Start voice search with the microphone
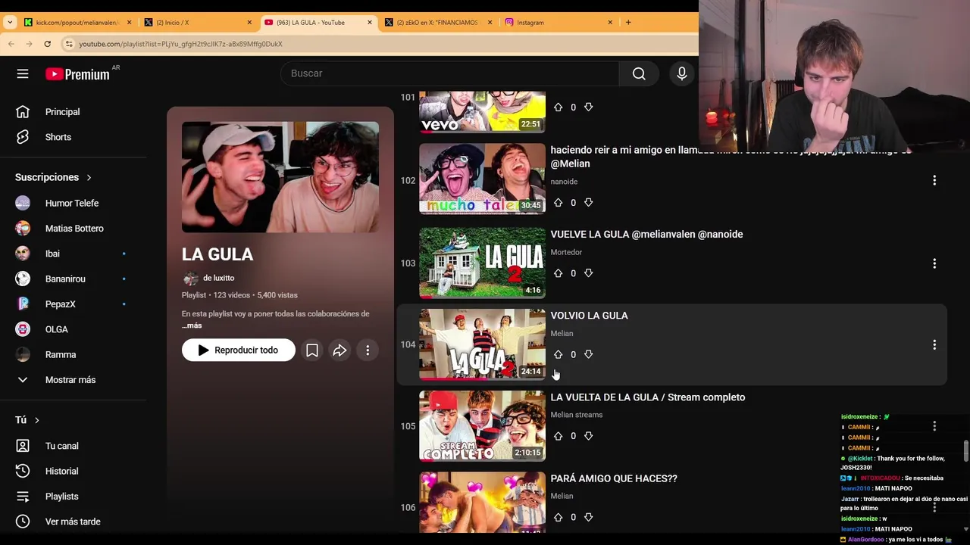 pyautogui.click(x=681, y=73)
